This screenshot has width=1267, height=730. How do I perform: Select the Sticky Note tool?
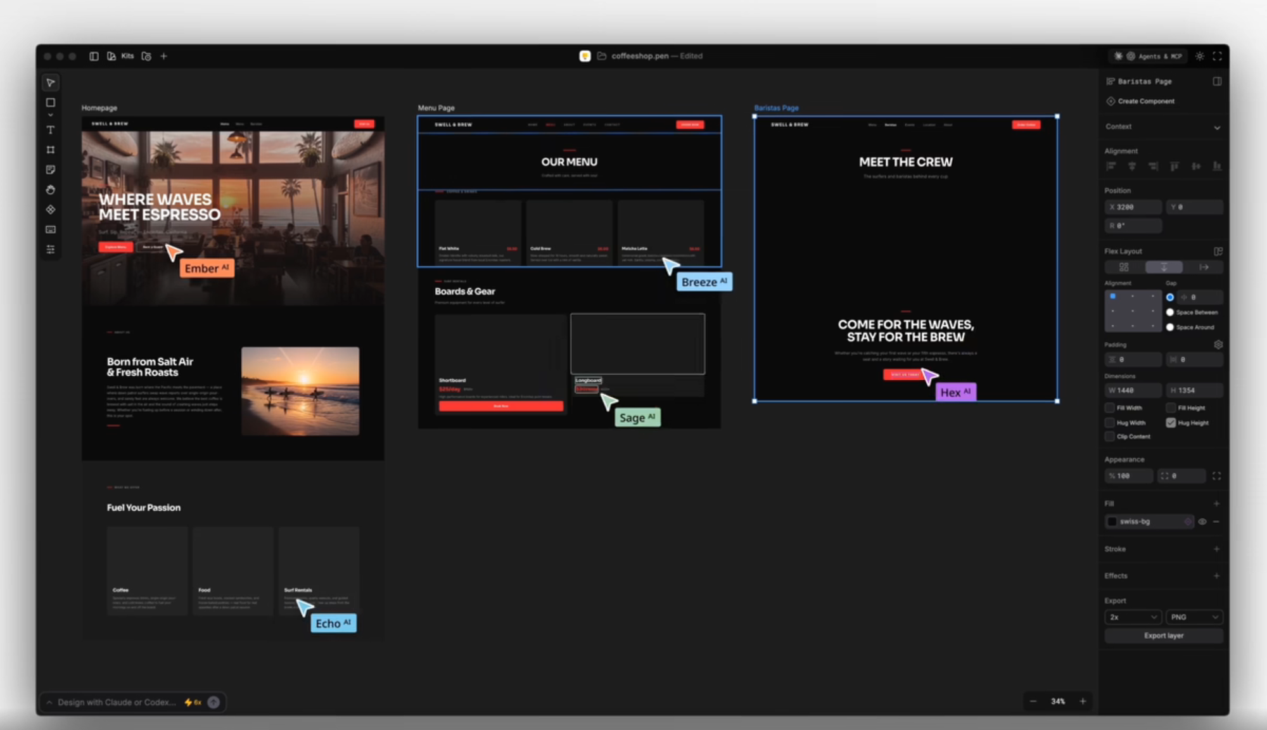coord(51,170)
